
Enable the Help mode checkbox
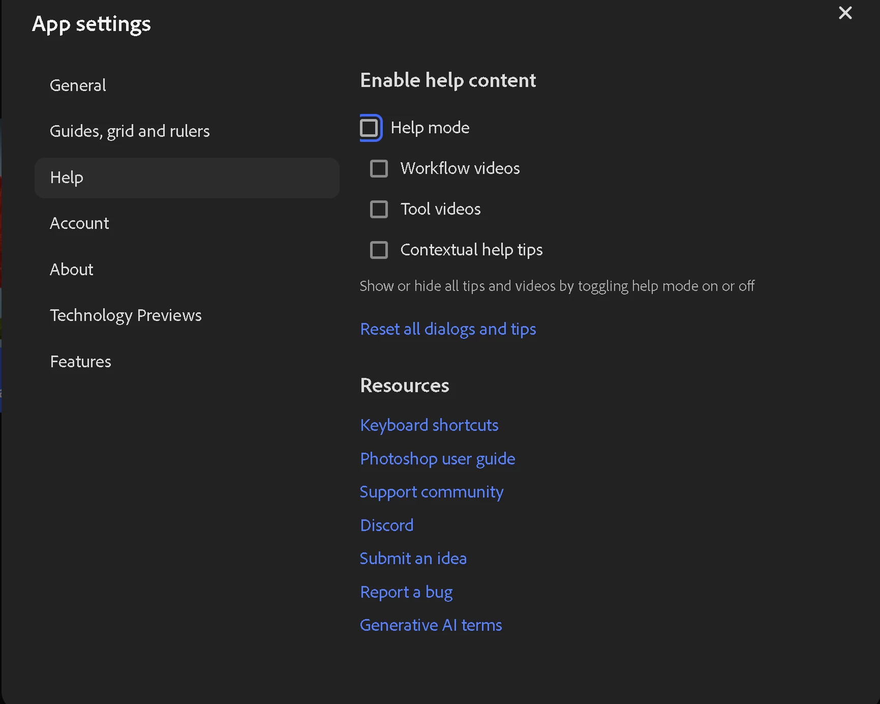370,128
